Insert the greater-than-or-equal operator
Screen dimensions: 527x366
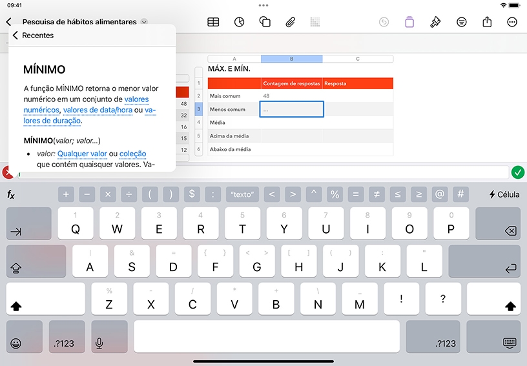click(418, 194)
